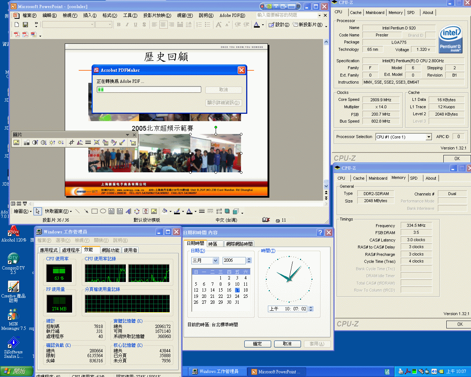Click the year spinner arrows next to 2006
The image size is (471, 377).
(x=249, y=260)
